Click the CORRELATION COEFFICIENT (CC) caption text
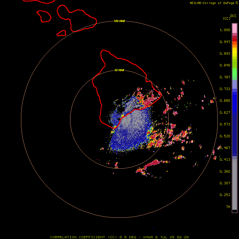The width and height of the screenshot is (239, 239). click(x=84, y=237)
